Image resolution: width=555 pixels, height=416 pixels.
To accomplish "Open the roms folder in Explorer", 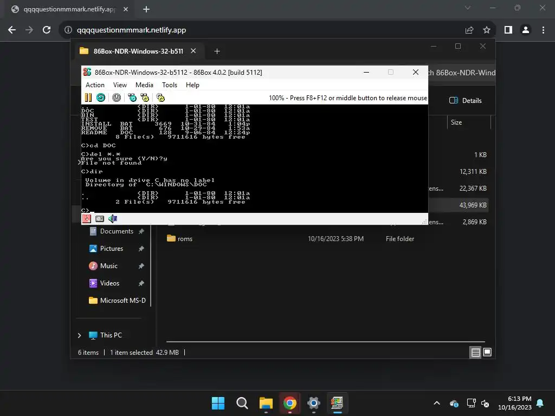I will tap(185, 239).
